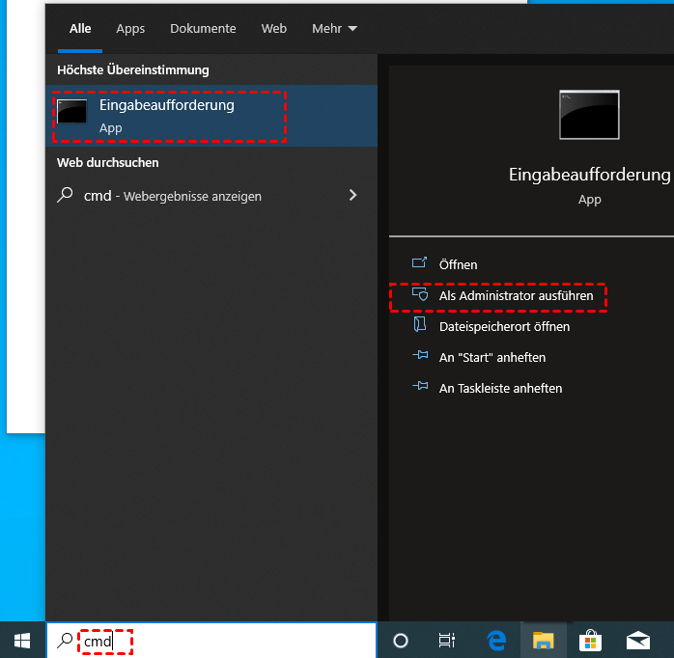
Task: Click Öffnen to open the command prompt
Action: point(458,264)
